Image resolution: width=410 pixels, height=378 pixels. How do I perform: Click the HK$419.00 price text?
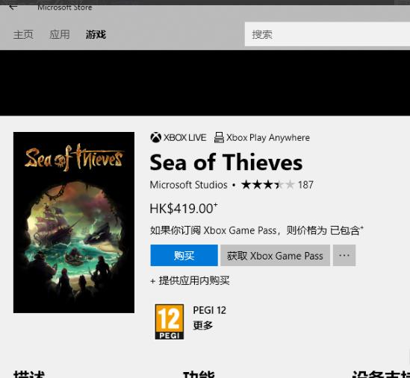pos(183,209)
